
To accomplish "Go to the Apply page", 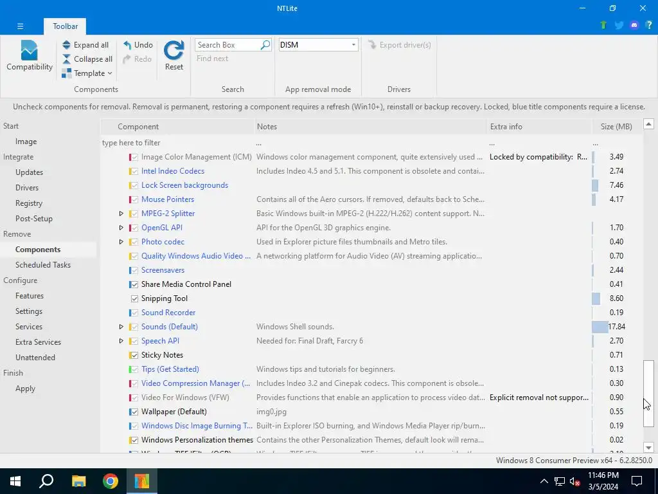I will click(x=25, y=389).
